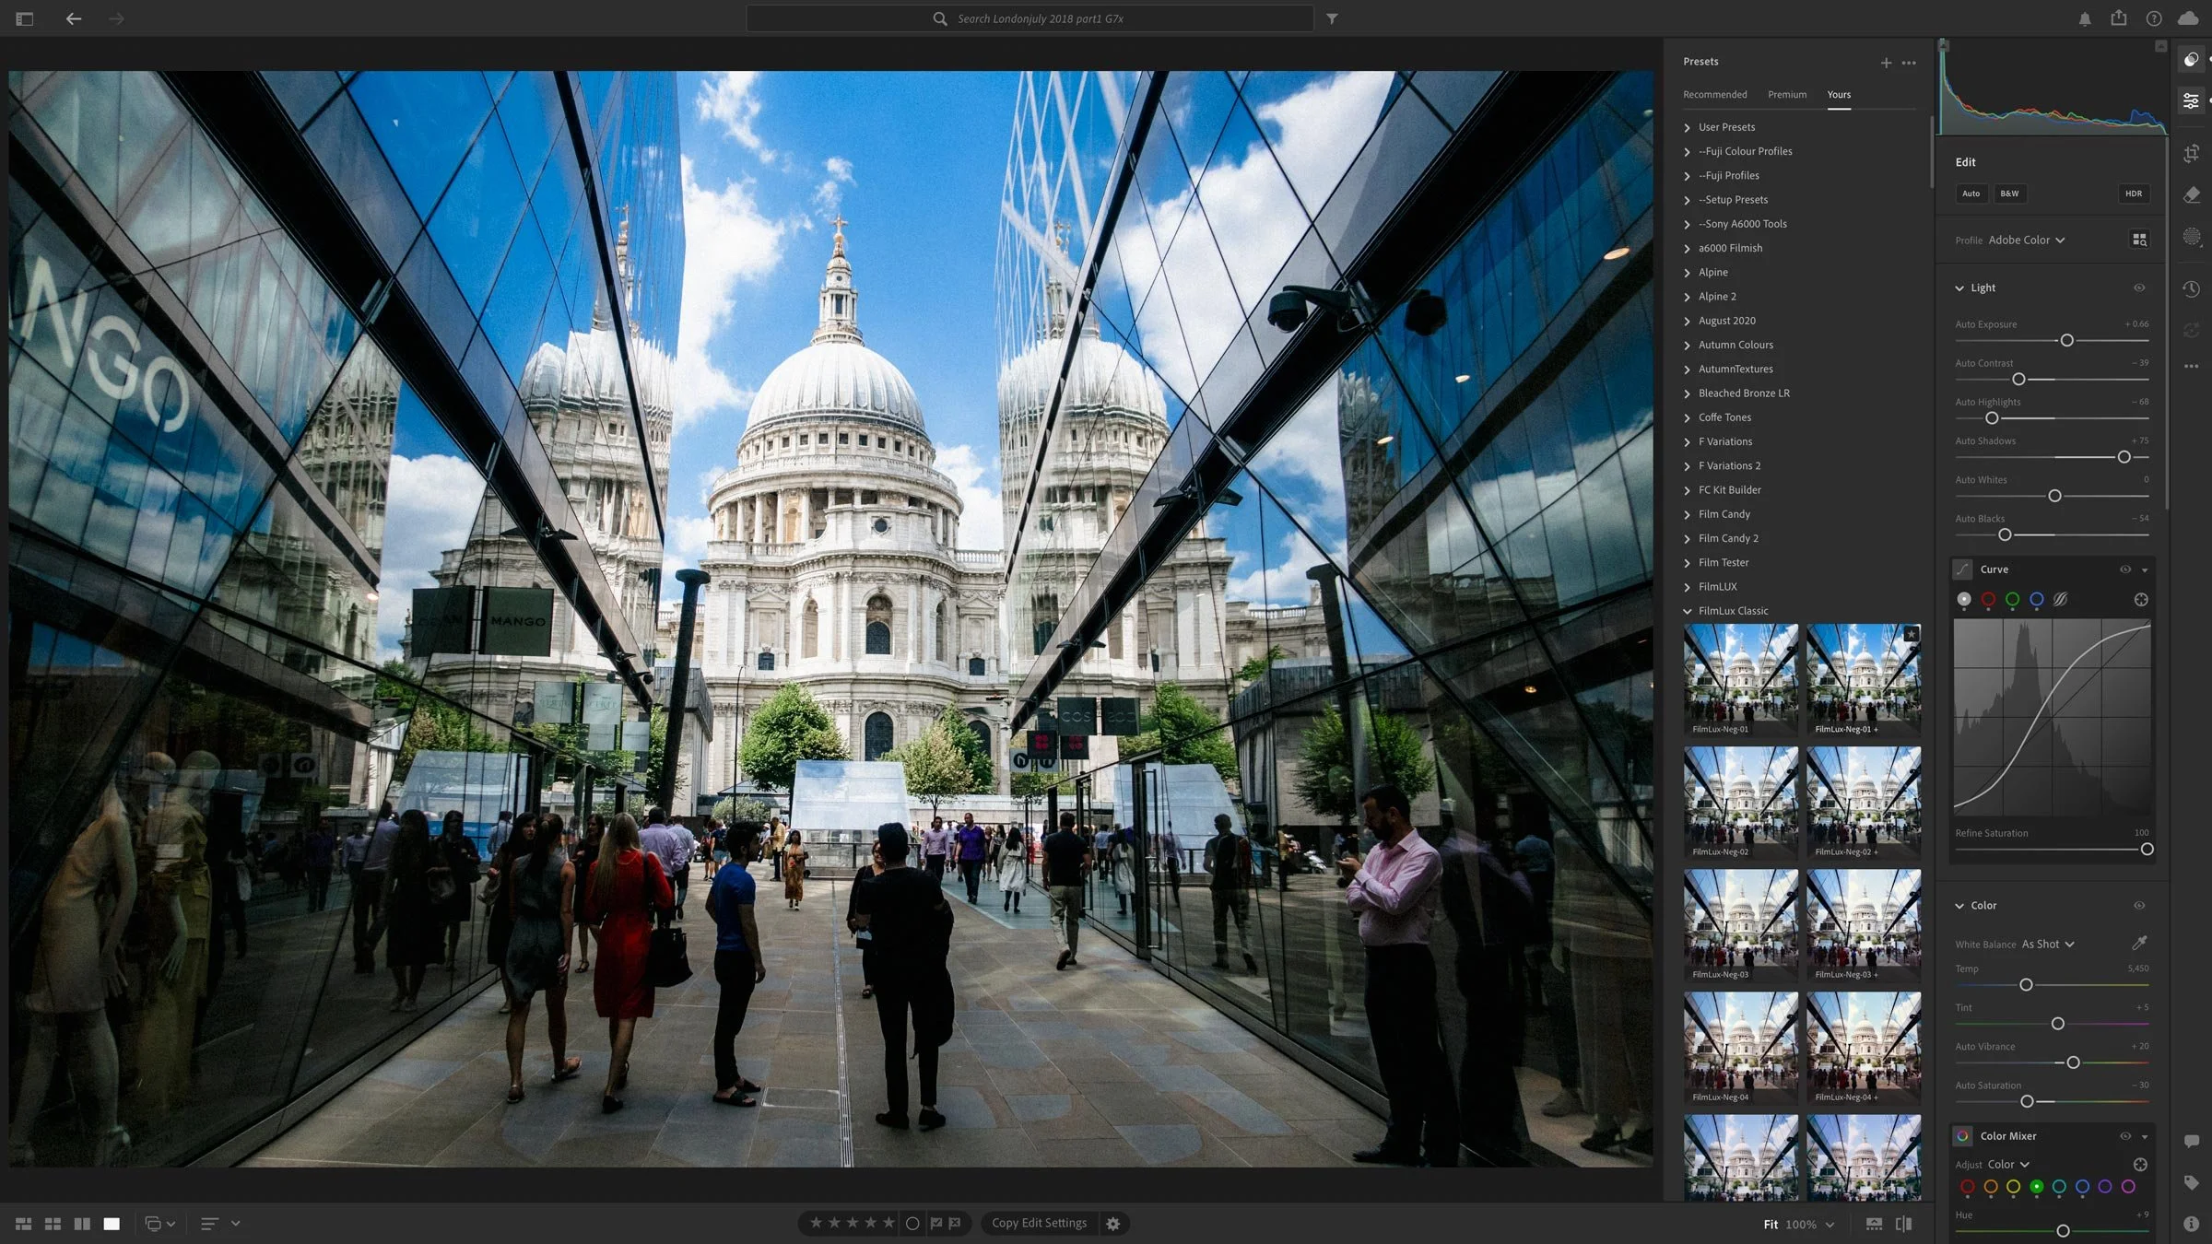
Task: Open the Masking tool
Action: pos(2191,237)
